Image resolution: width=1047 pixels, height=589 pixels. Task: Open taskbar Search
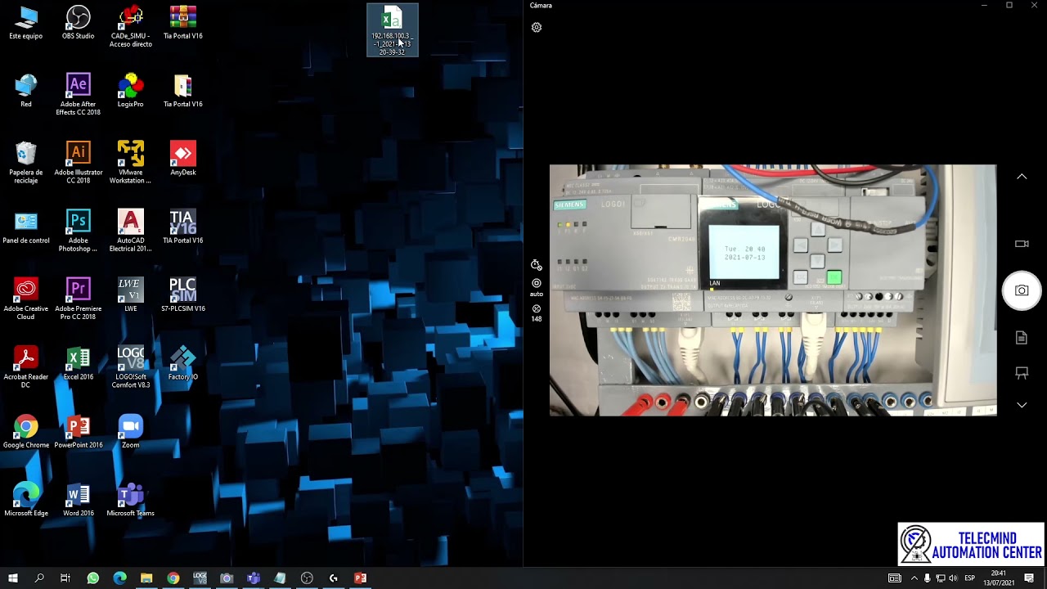tap(39, 578)
